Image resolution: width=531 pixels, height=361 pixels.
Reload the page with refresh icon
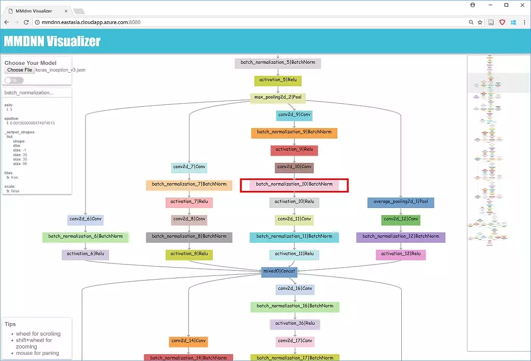coord(26,22)
